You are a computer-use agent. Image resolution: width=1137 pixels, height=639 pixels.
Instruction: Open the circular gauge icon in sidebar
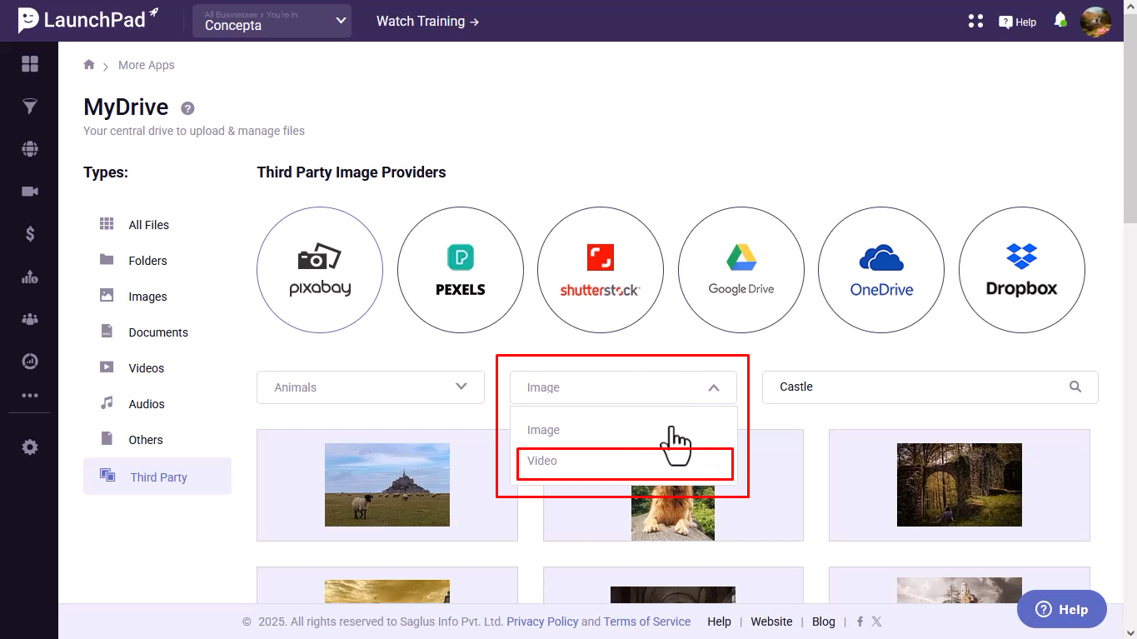click(30, 362)
